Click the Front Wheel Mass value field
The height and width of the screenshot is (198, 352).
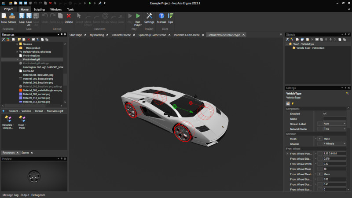334,169
